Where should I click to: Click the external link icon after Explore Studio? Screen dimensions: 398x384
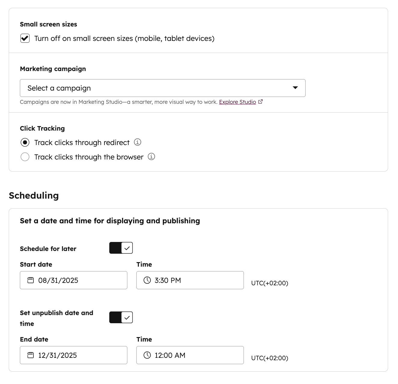[260, 102]
